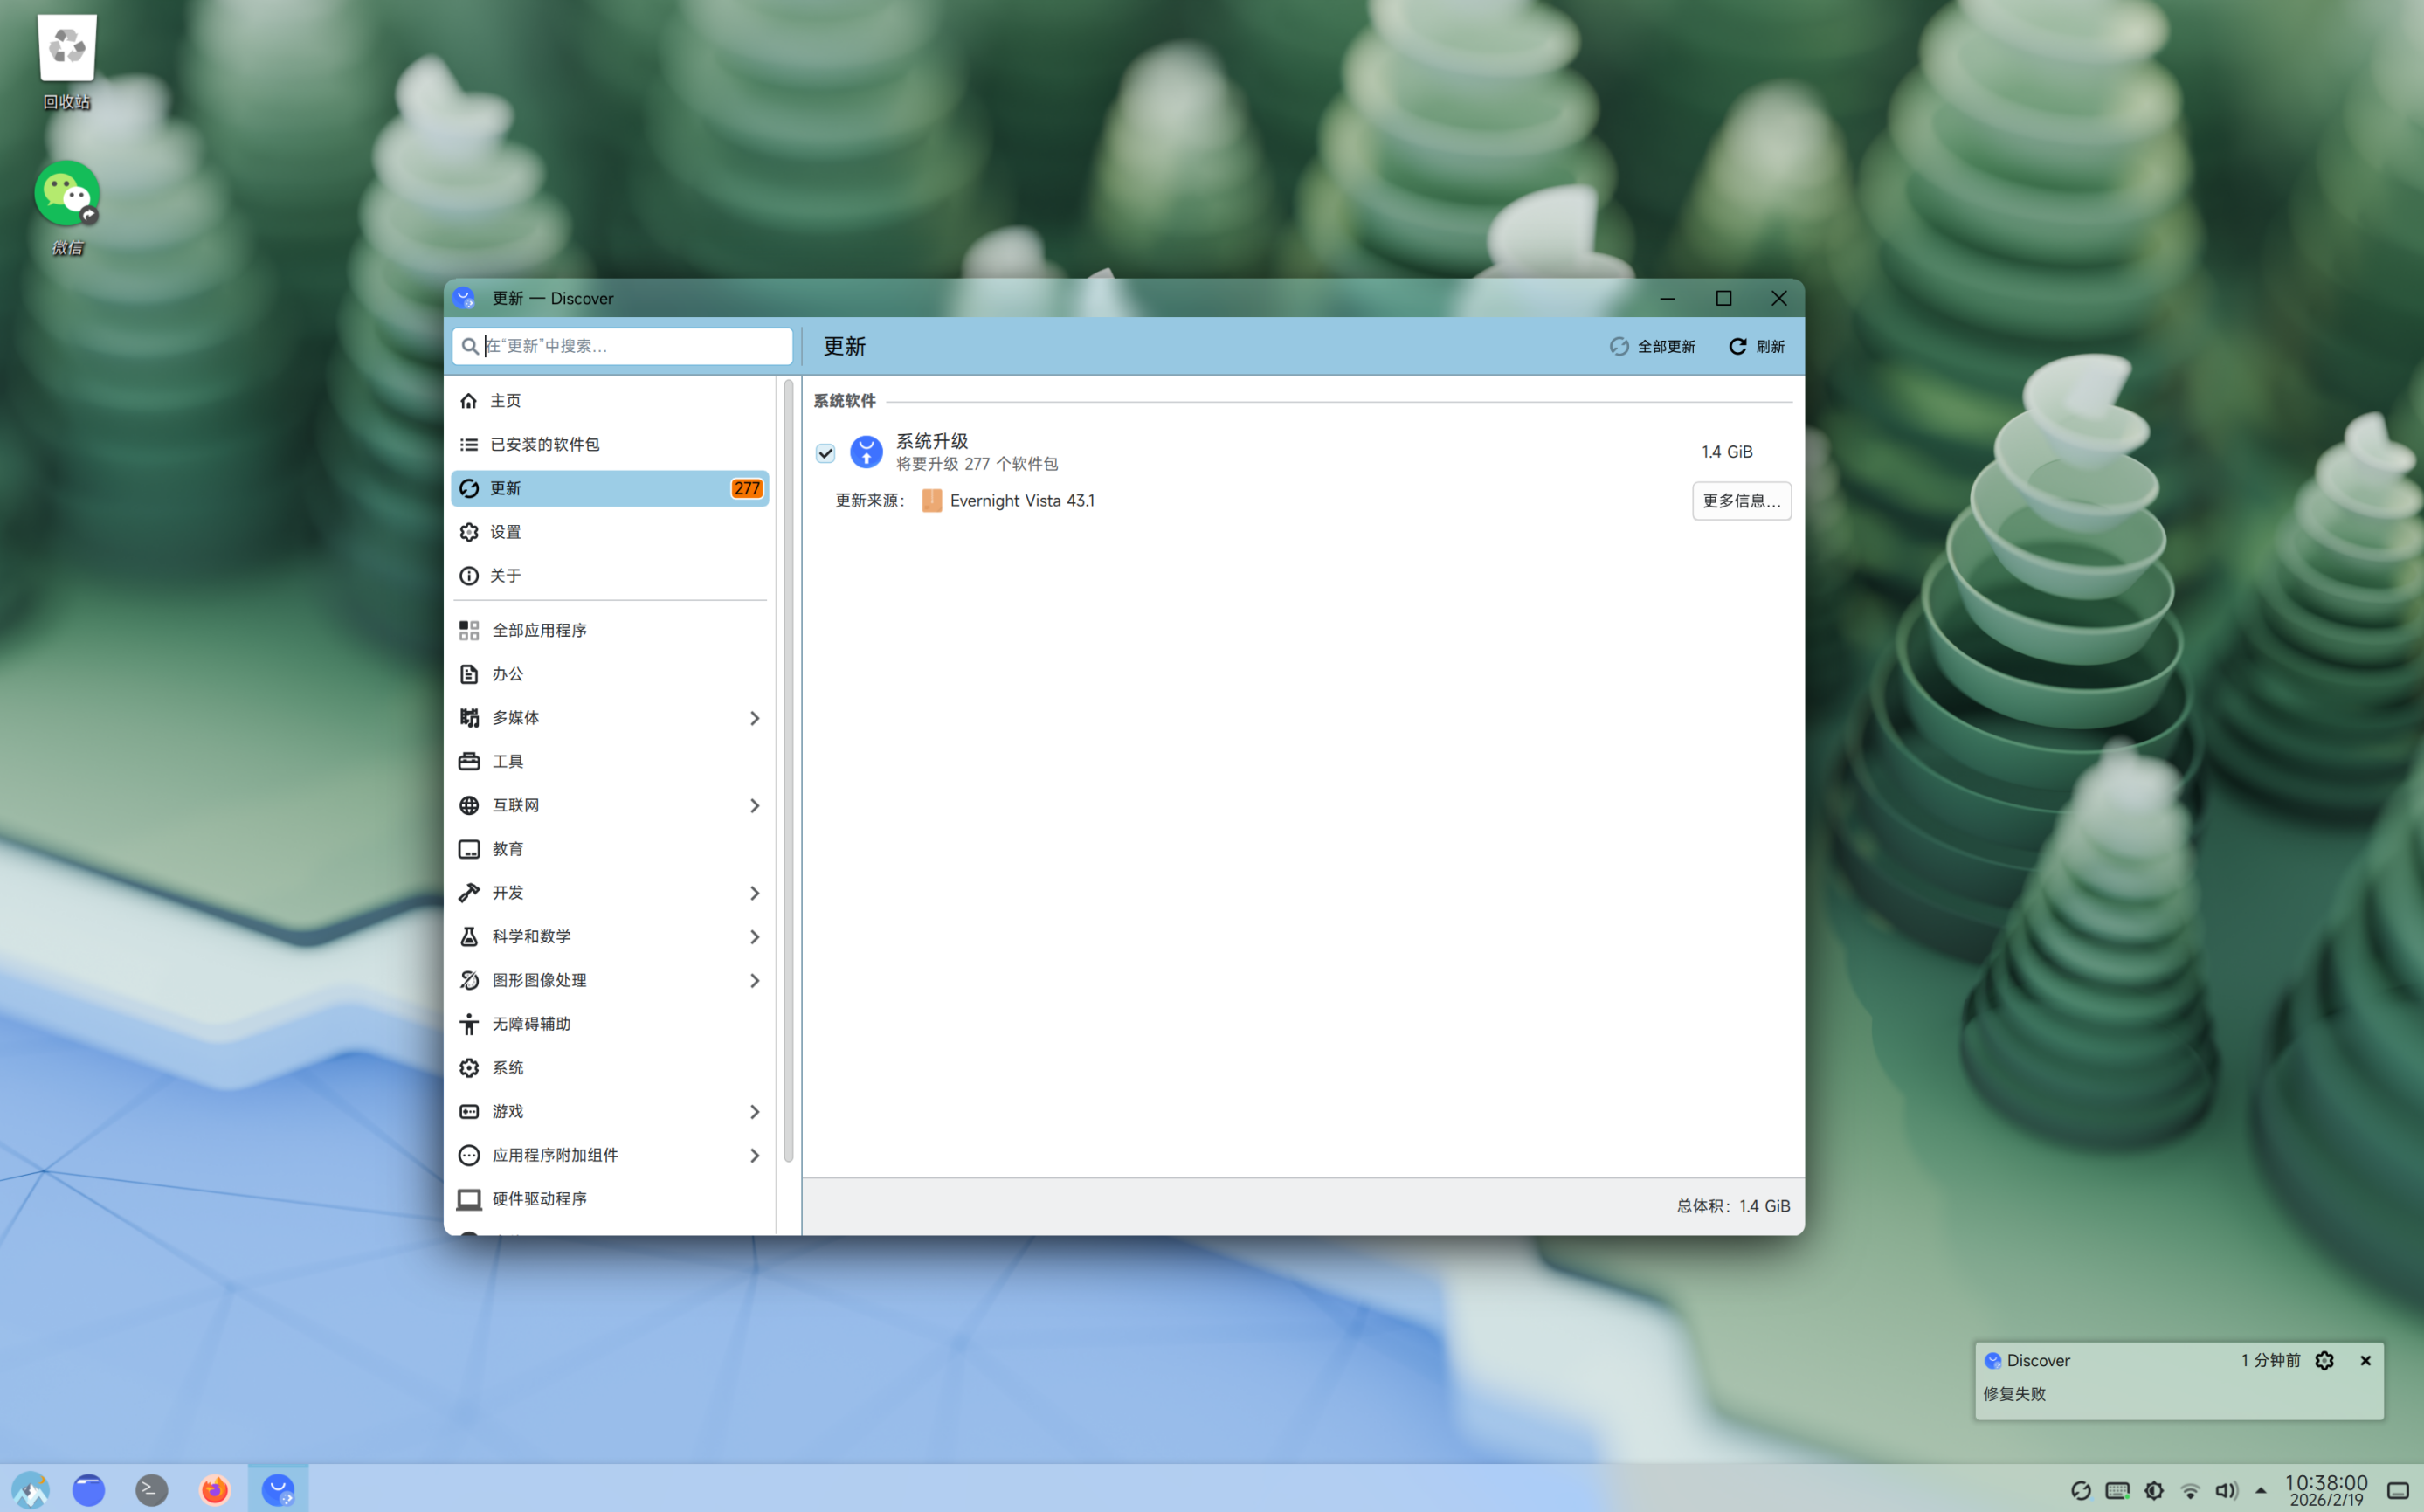This screenshot has height=1512, width=2424.
Task: Expand the Internet (互联网) category chevron
Action: [754, 806]
